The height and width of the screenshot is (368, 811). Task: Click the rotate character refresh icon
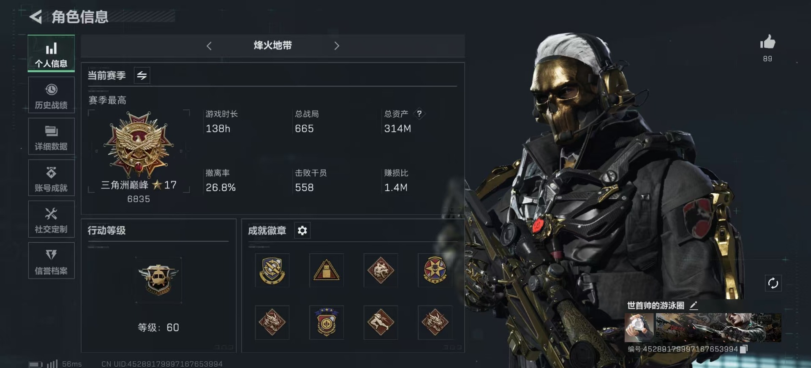point(773,283)
